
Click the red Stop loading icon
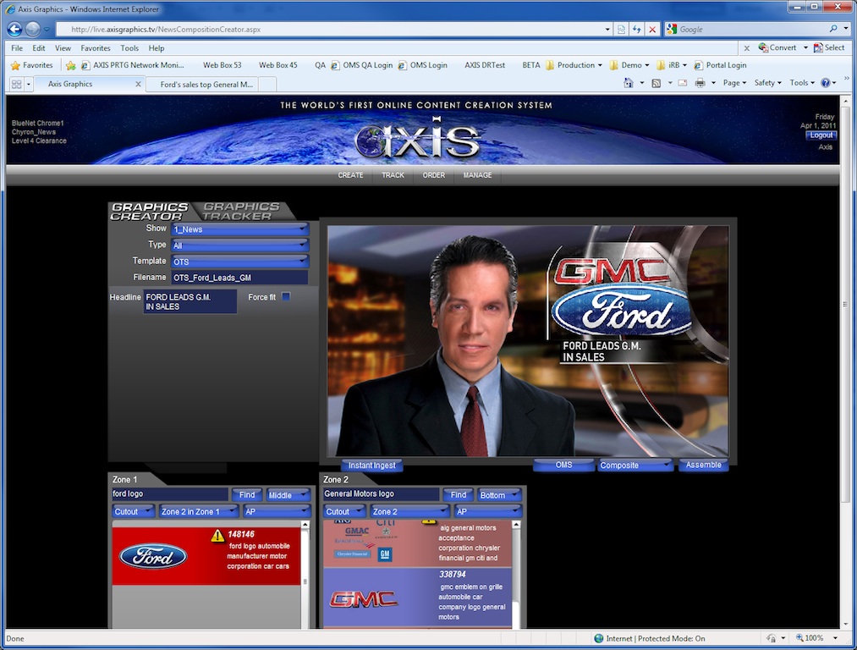coord(652,30)
